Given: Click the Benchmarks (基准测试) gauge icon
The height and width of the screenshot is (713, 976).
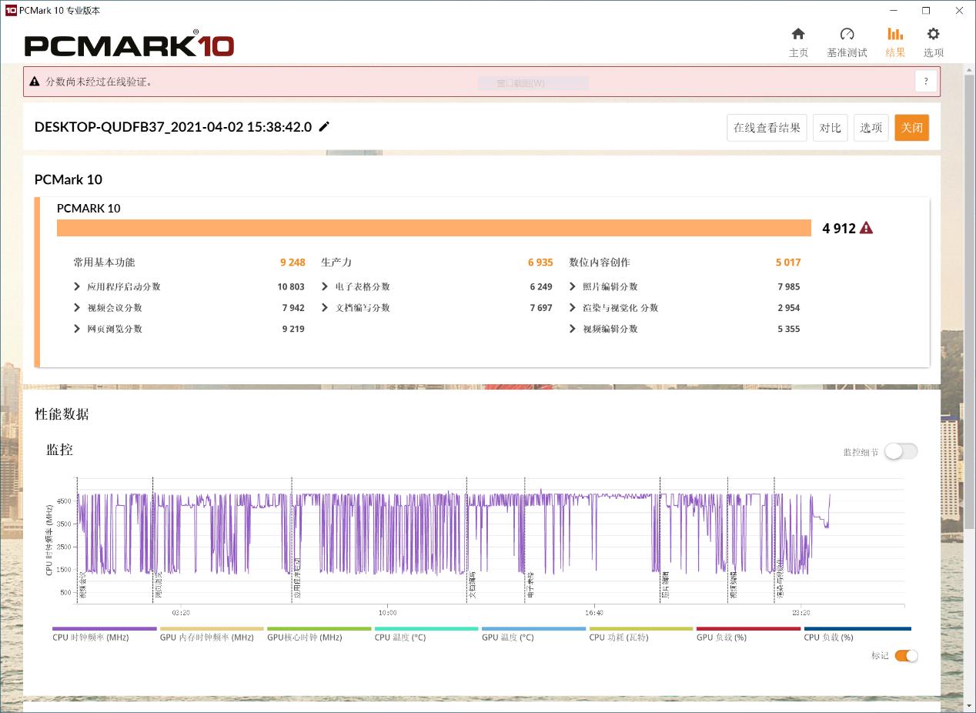Looking at the screenshot, I should pos(847,35).
